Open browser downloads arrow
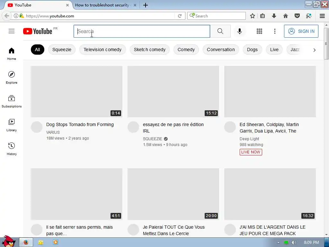 [x=274, y=16]
